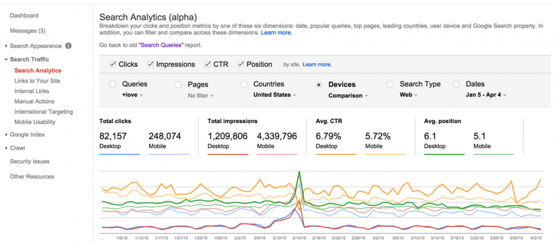Click the info icon beside Search Appearance

[68, 46]
